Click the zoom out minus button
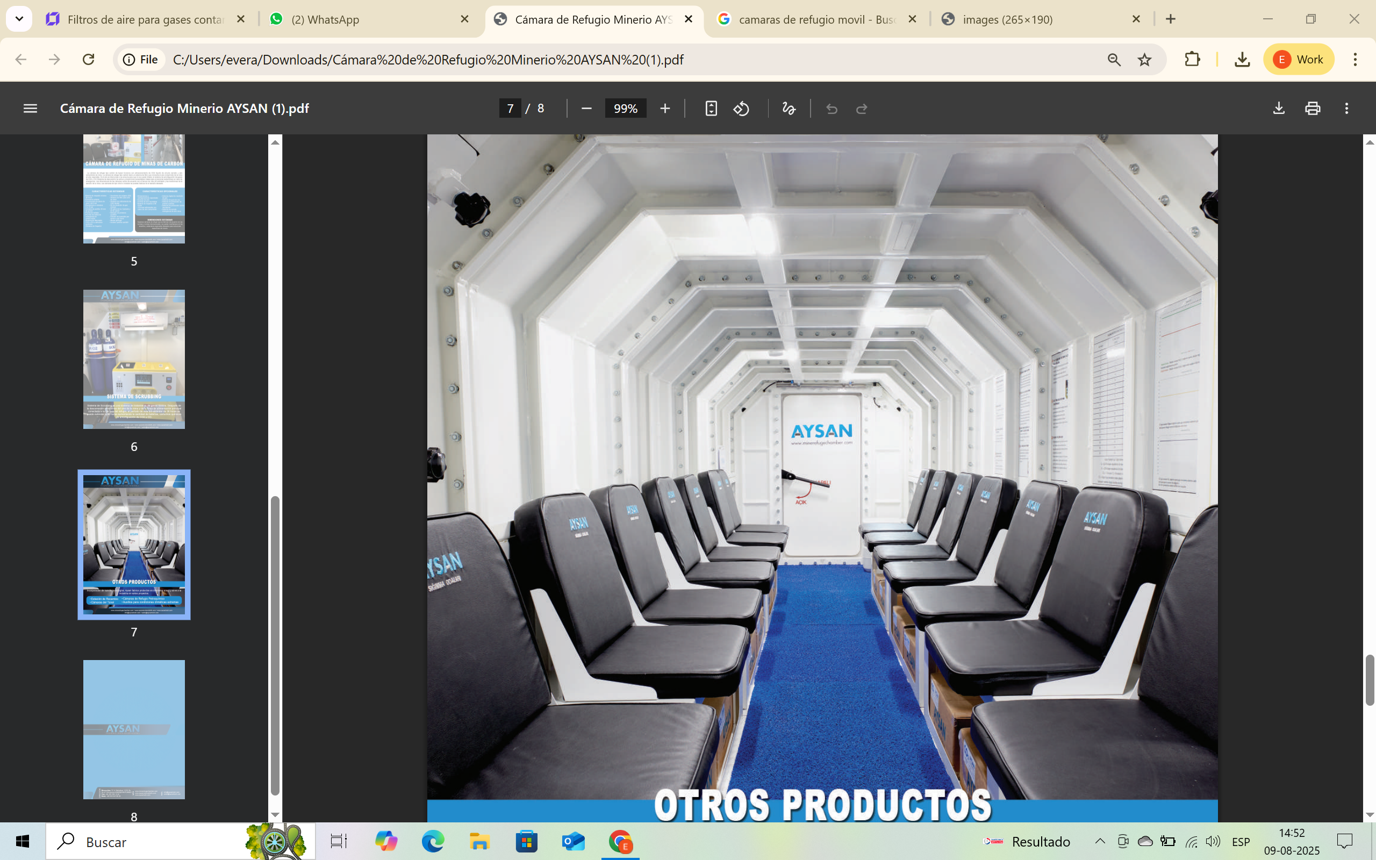 tap(587, 108)
